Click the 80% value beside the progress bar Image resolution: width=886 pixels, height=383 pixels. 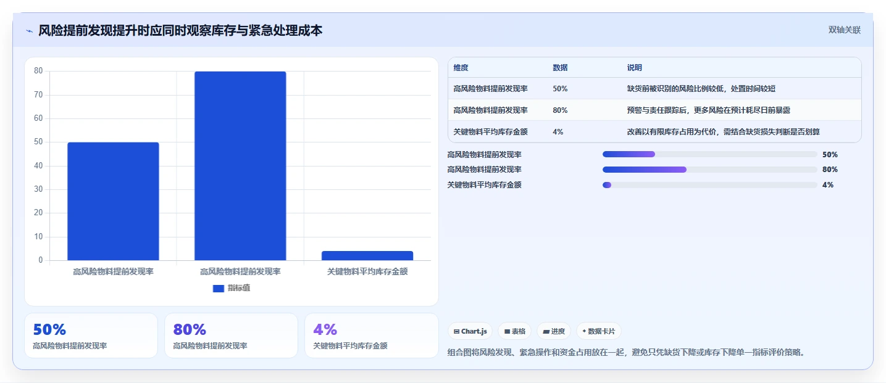[x=830, y=170]
